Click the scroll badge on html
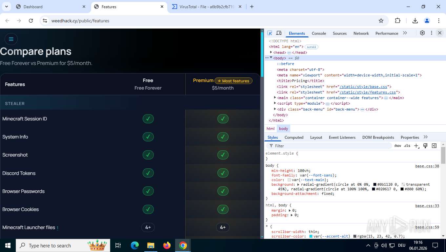446x252 pixels. (312, 47)
